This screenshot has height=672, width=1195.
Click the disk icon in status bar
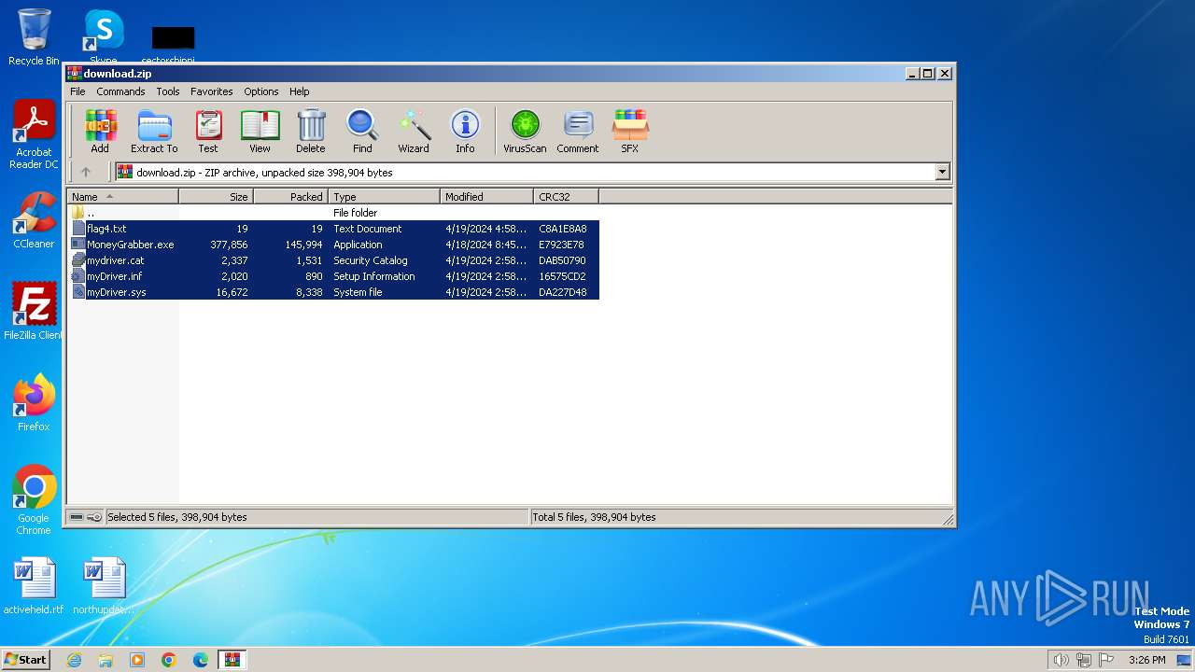[x=77, y=517]
